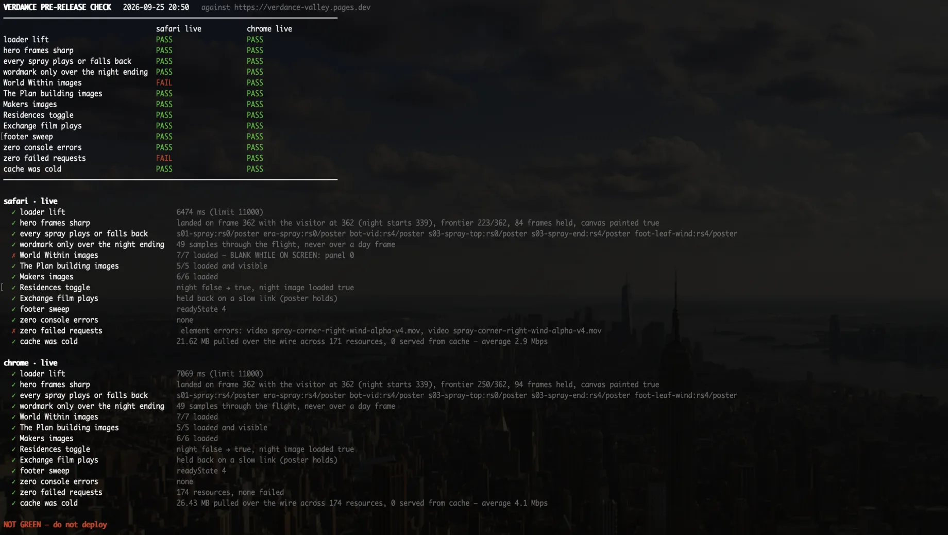Click chrome 'none' for zero console errors
948x535 pixels.
pos(184,482)
